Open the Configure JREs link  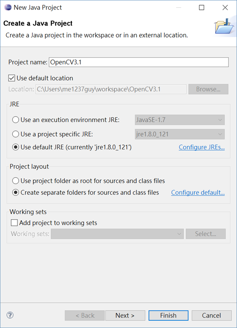coord(202,147)
